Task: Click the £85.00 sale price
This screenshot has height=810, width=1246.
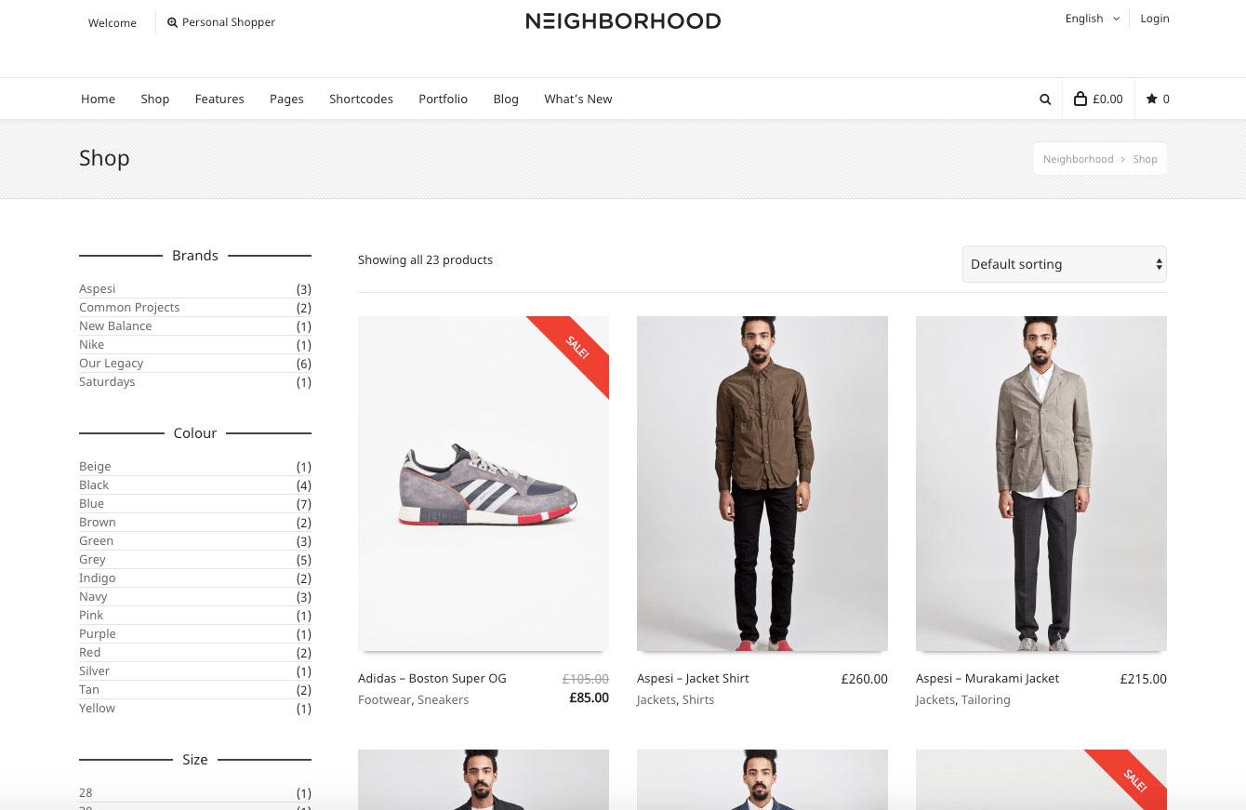Action: [x=590, y=698]
